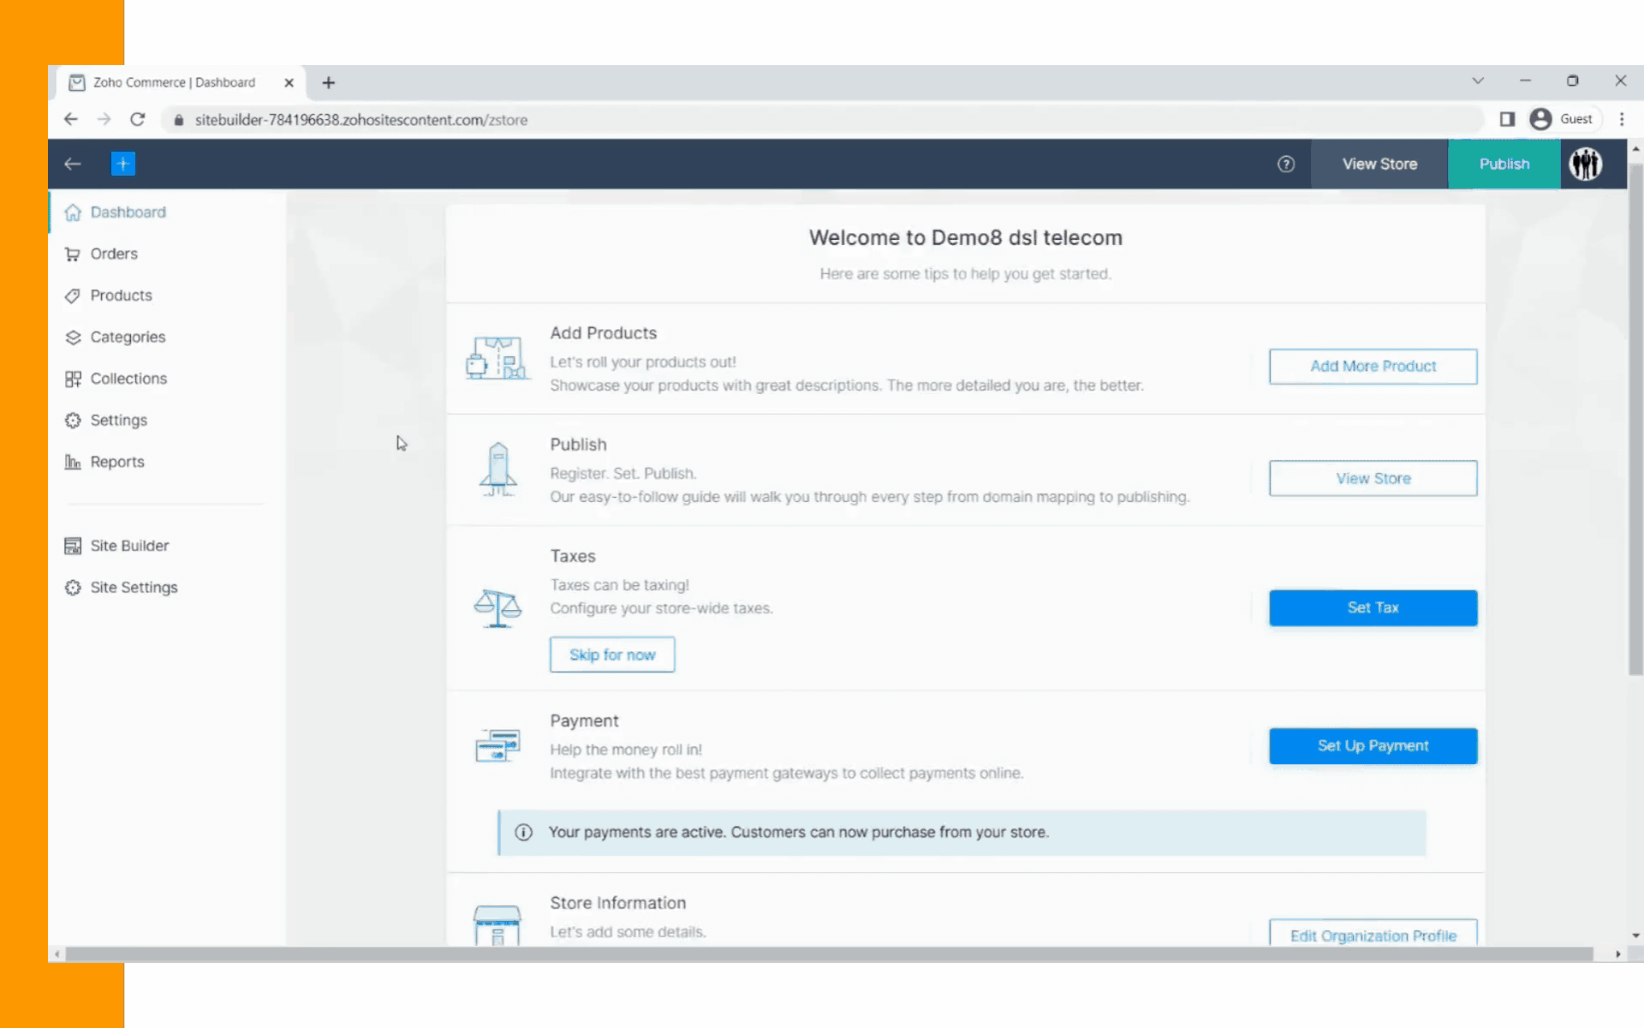Open the profile avatar menu

[1586, 164]
